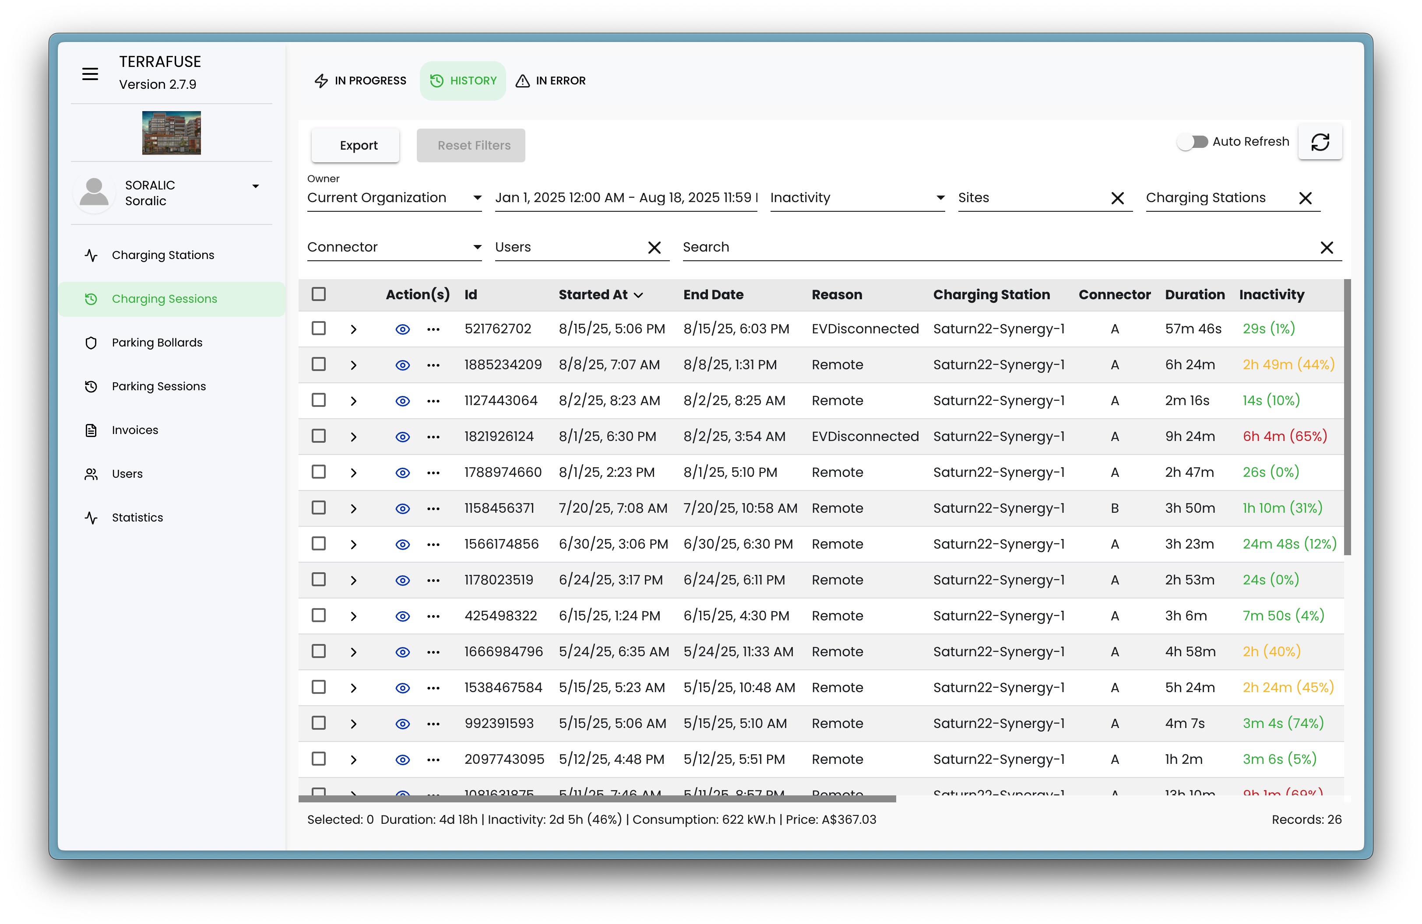
Task: Select checkbox for session 1127443064
Action: 319,400
